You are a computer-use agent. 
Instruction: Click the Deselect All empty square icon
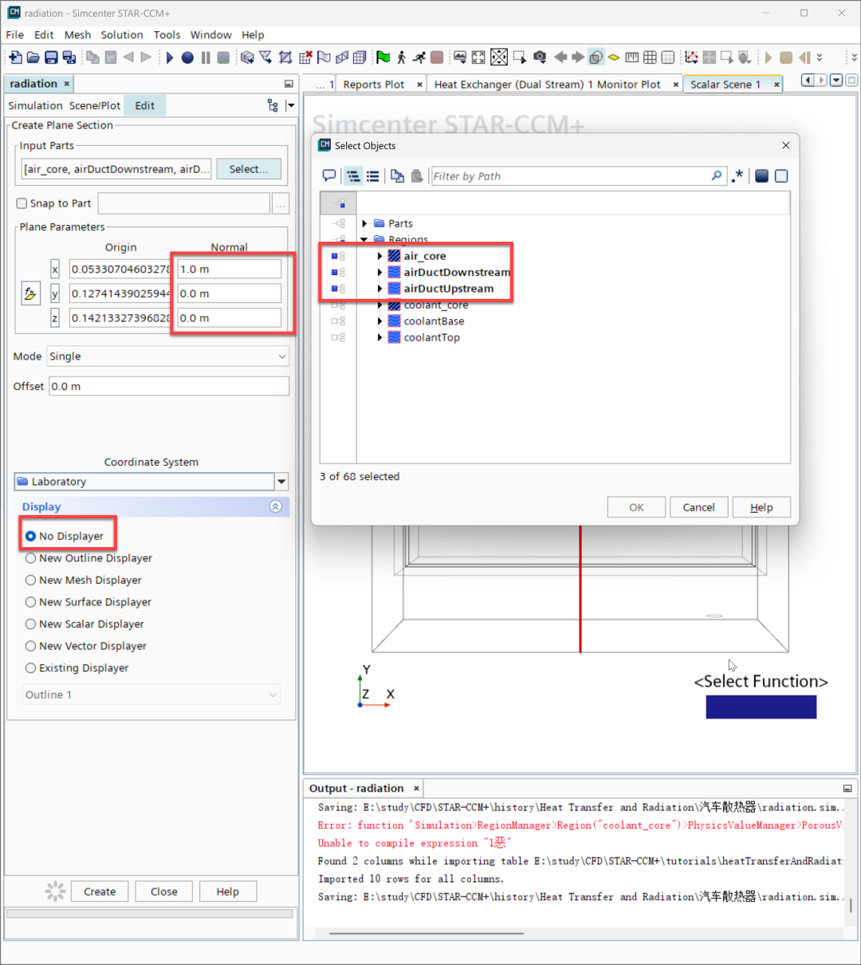[781, 176]
